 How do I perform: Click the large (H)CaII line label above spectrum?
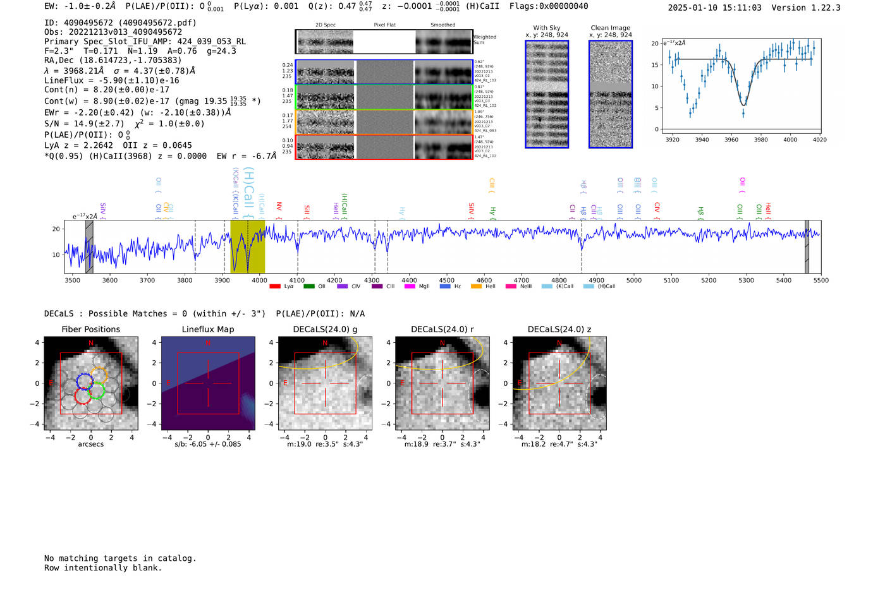[x=248, y=193]
